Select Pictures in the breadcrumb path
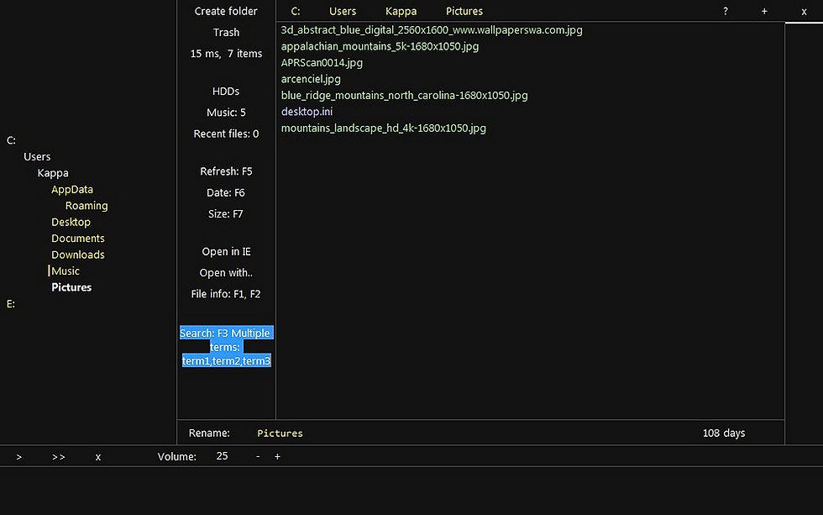 pos(464,11)
